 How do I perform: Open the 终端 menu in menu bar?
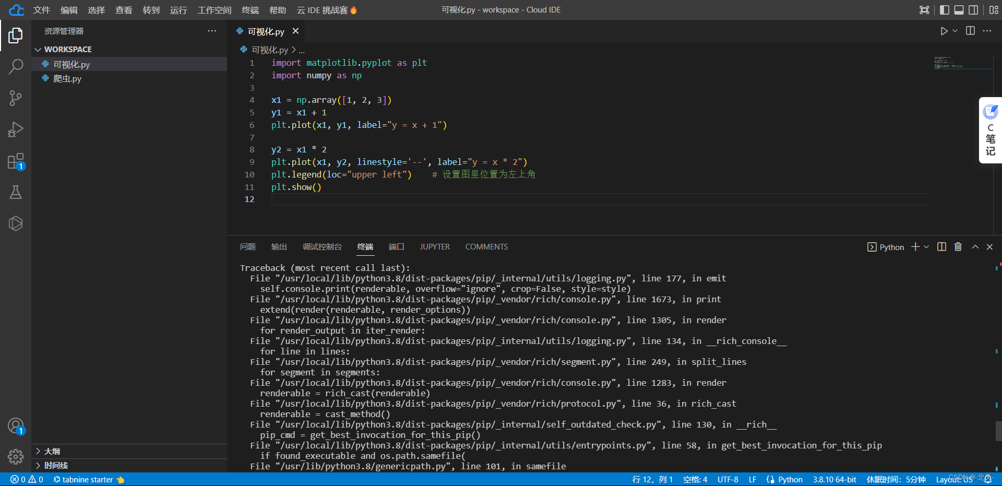tap(250, 10)
